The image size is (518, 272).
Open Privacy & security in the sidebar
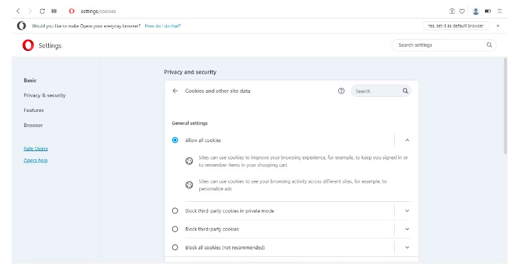(45, 95)
